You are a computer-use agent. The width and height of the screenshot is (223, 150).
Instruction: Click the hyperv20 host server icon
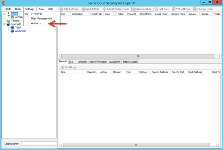pos(8,24)
